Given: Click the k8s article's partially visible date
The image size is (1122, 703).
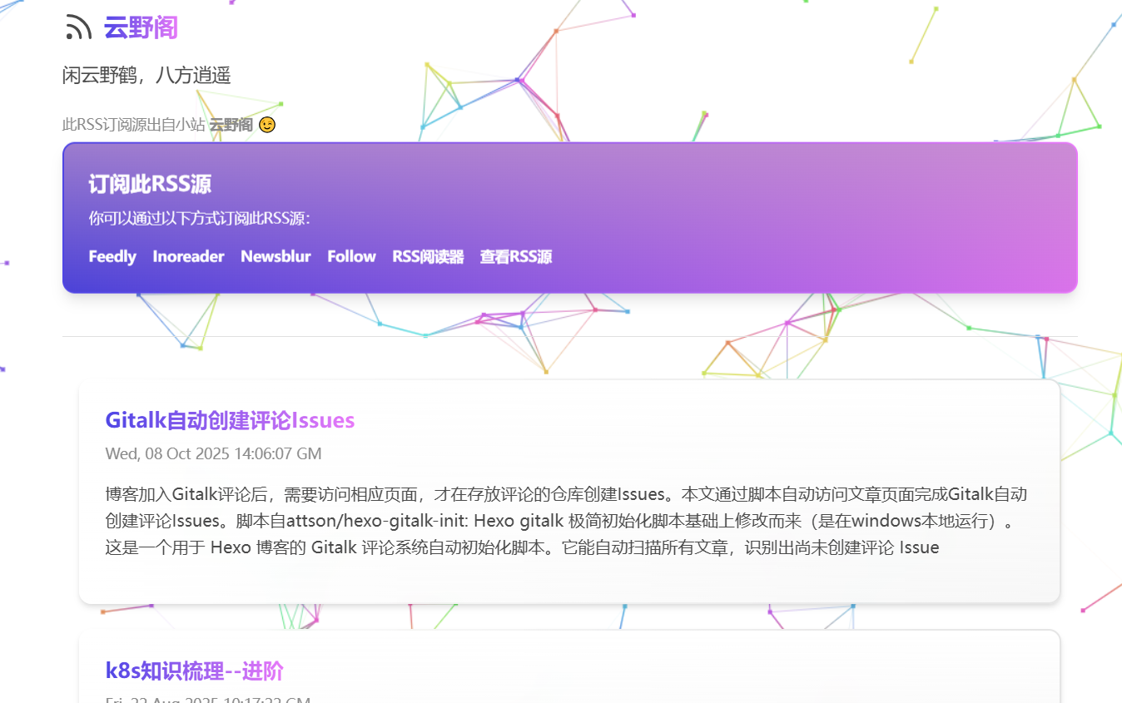Looking at the screenshot, I should 208,700.
